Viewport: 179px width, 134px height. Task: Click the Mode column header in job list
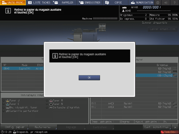coord(25,65)
